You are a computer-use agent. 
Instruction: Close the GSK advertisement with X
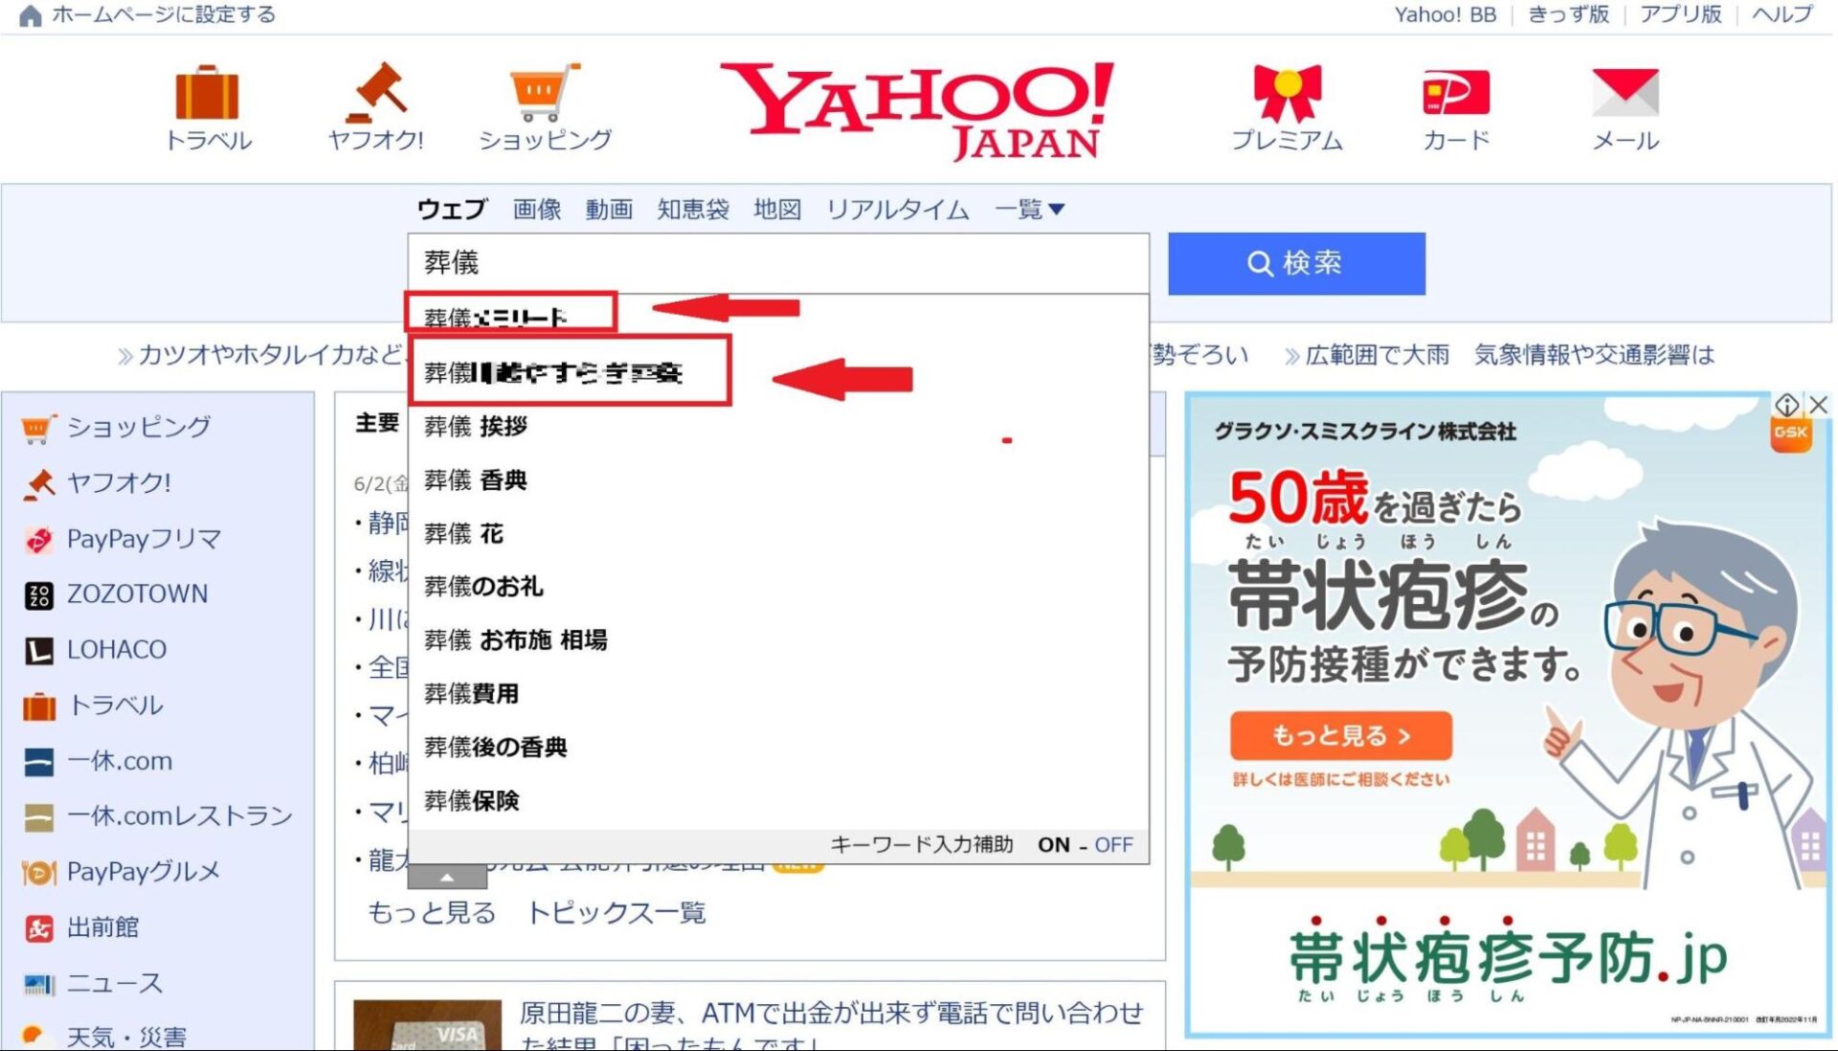pos(1819,405)
